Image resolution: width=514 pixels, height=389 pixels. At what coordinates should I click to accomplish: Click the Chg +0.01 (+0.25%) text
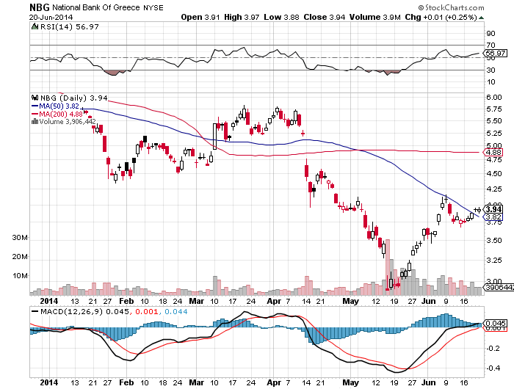click(441, 17)
